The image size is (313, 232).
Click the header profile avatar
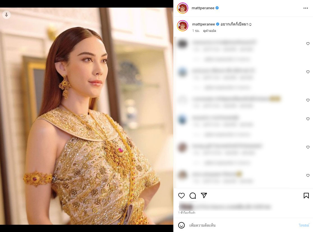click(183, 8)
